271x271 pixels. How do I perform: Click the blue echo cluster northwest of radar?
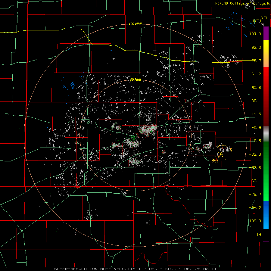[71, 85]
